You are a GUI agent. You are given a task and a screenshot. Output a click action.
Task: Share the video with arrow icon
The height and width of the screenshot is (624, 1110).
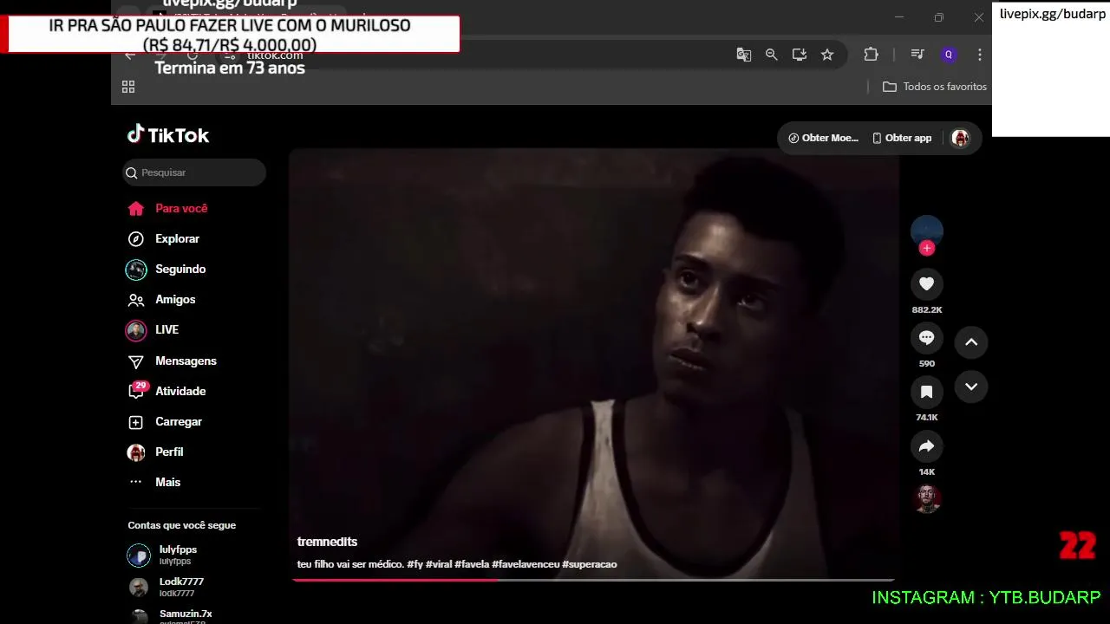coord(926,446)
